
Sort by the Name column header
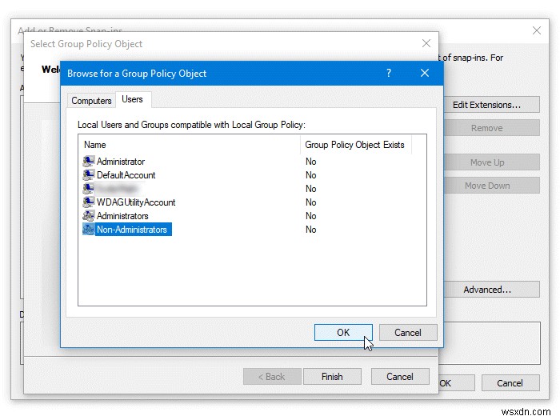point(190,145)
